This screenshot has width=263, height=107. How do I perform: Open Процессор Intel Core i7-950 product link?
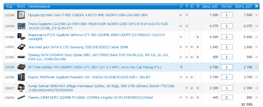(x=88, y=15)
